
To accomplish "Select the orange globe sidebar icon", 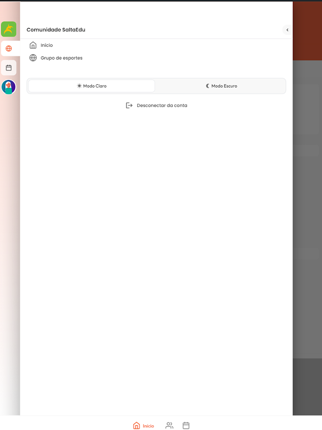I will (x=9, y=48).
